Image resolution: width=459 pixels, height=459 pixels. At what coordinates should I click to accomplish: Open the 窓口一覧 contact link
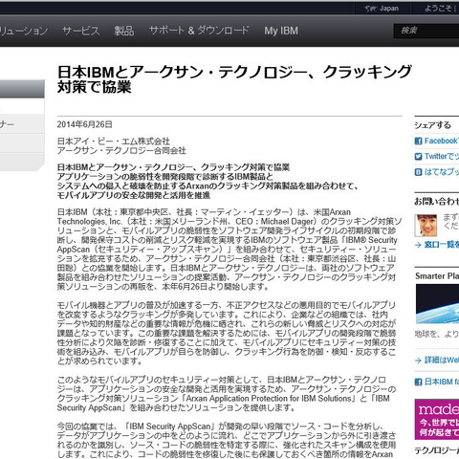[442, 245]
